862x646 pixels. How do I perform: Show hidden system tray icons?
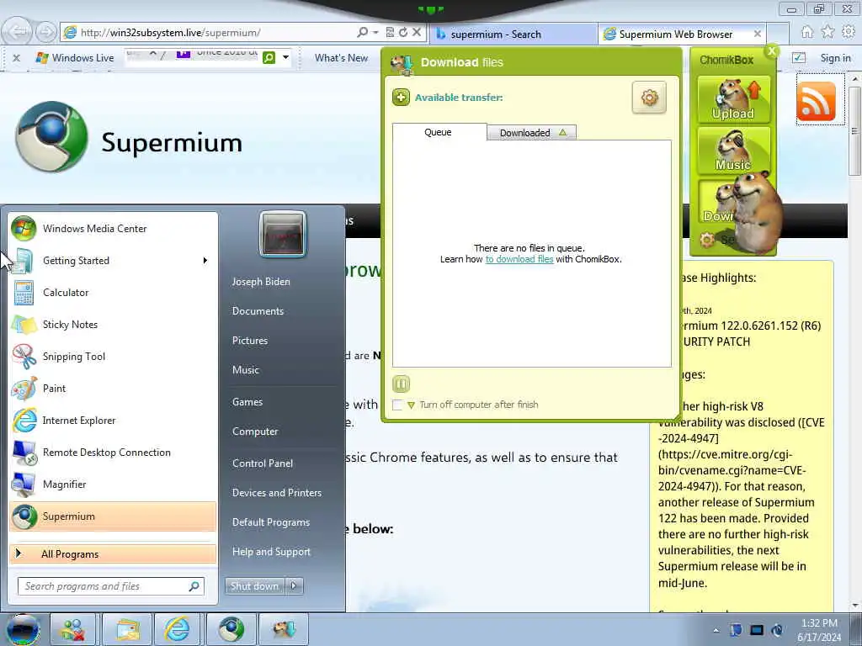[x=716, y=630]
